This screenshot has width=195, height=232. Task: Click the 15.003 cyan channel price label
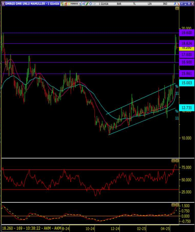point(187,83)
